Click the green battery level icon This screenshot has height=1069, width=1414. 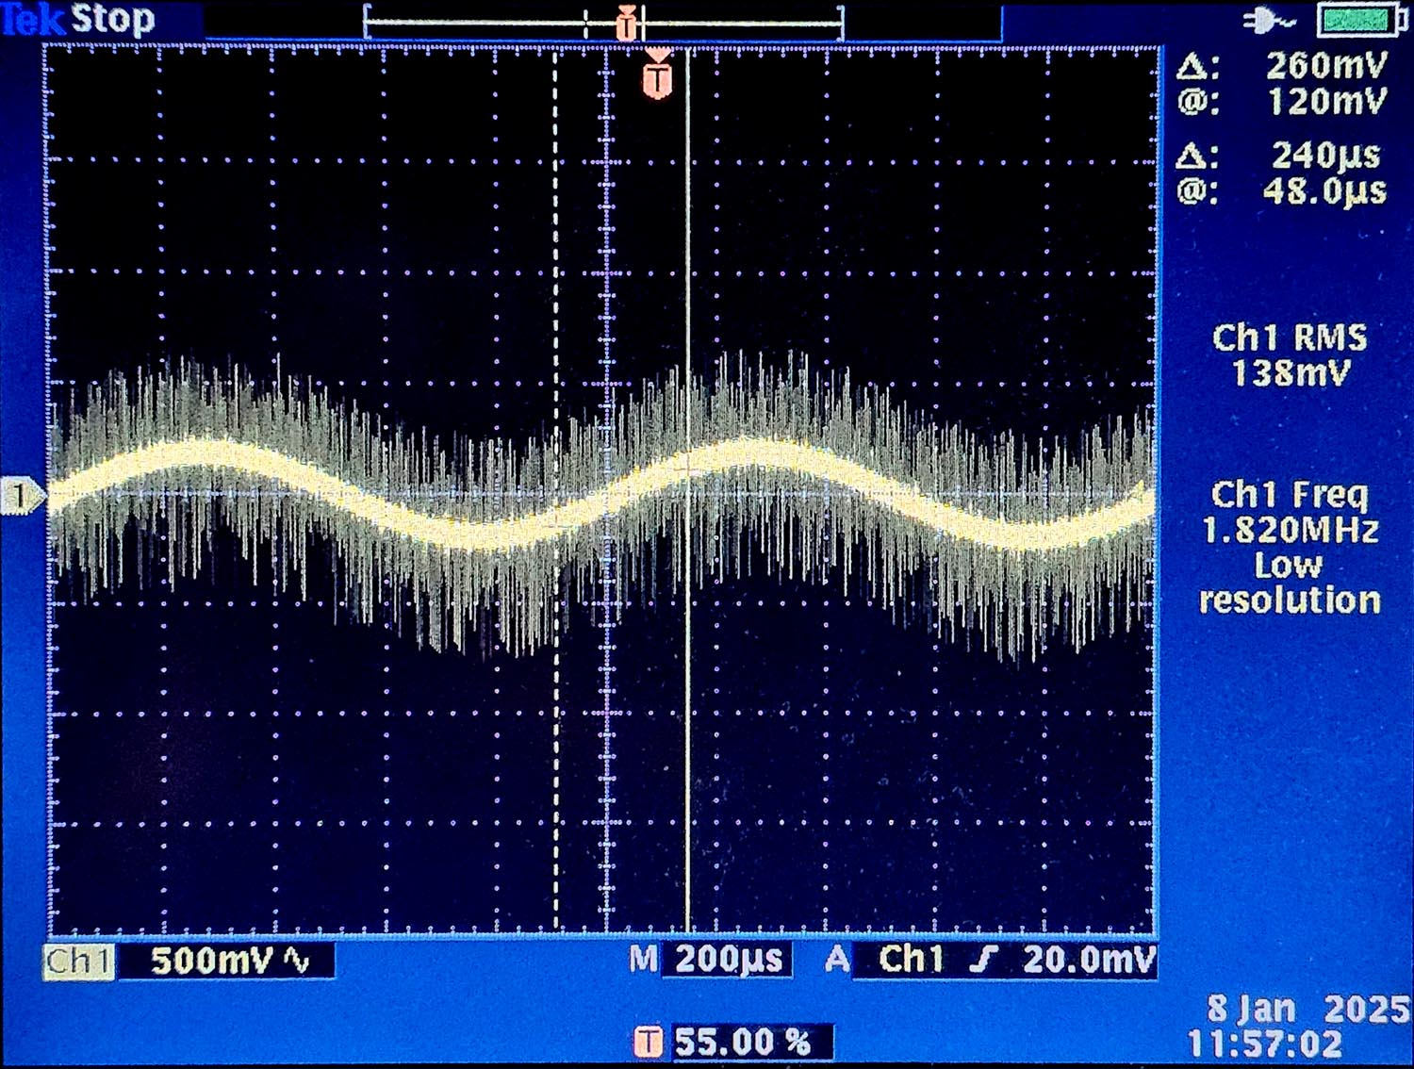pyautogui.click(x=1360, y=21)
